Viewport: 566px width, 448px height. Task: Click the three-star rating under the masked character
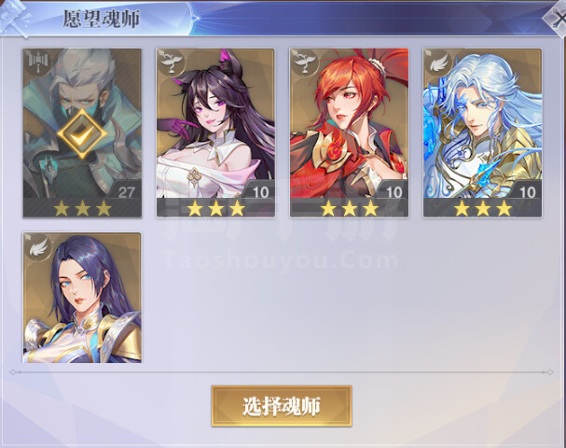coord(82,208)
